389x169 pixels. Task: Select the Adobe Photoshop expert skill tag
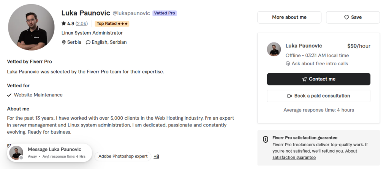pyautogui.click(x=123, y=156)
